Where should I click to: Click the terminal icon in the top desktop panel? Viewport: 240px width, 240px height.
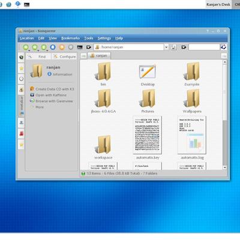pos(27,4)
